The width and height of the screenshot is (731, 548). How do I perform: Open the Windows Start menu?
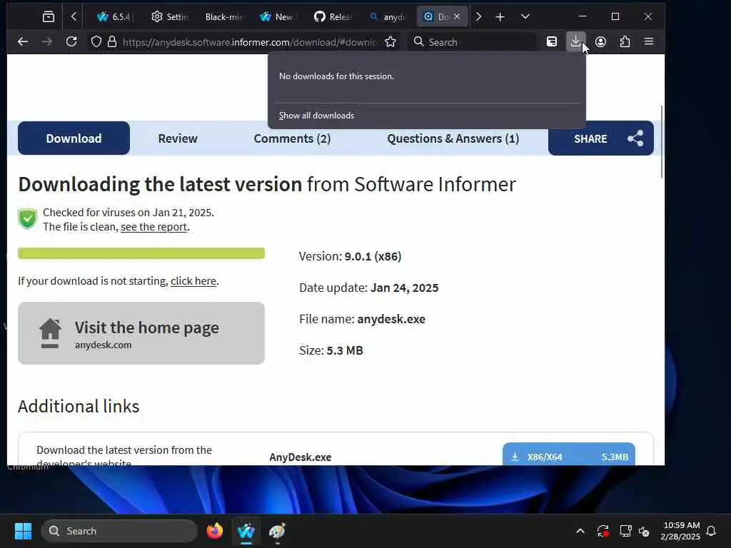coord(23,531)
